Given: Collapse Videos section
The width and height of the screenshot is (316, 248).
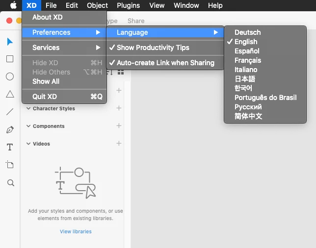Looking at the screenshot, I should tap(28, 144).
